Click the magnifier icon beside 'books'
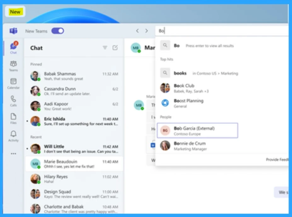The height and width of the screenshot is (217, 292). pyautogui.click(x=165, y=73)
